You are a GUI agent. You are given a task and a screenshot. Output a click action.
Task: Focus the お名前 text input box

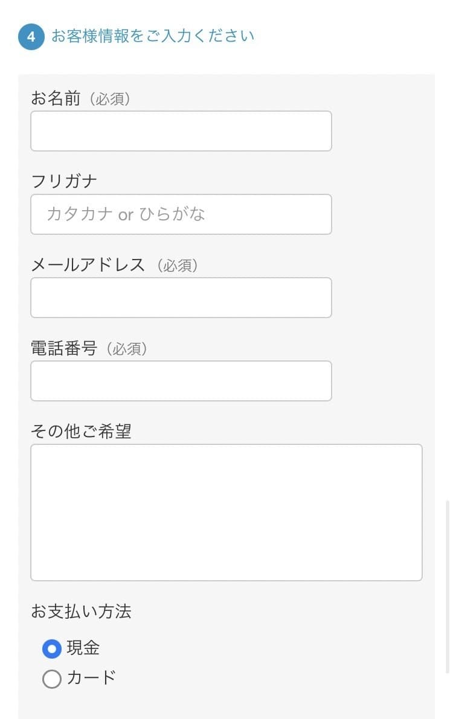click(x=181, y=131)
